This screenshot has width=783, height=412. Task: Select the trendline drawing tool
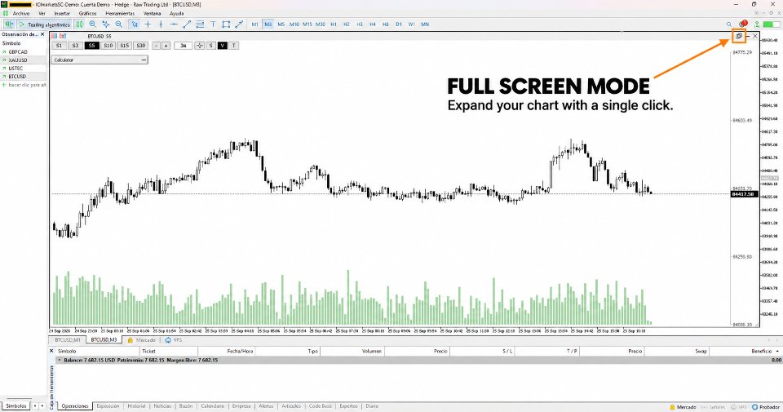pos(187,24)
